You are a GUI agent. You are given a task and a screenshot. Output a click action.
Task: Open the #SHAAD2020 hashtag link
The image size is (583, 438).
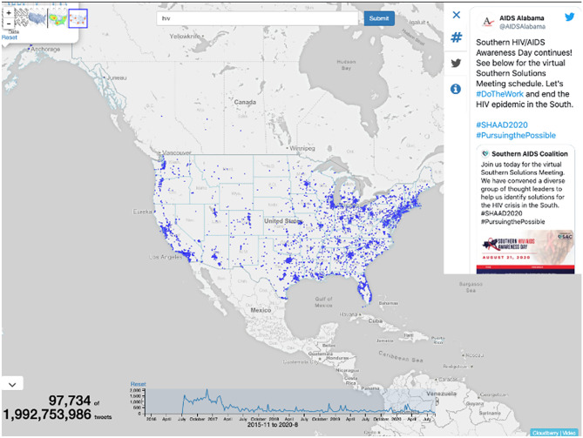[x=501, y=125]
